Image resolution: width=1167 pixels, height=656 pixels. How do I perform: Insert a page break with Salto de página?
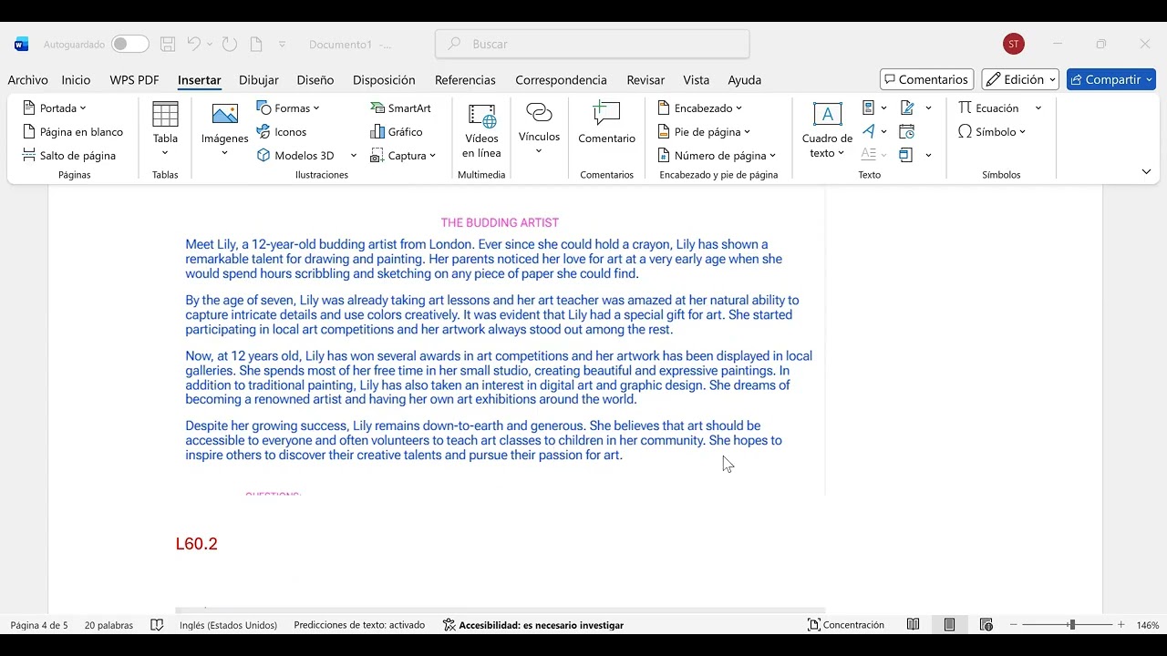(69, 155)
